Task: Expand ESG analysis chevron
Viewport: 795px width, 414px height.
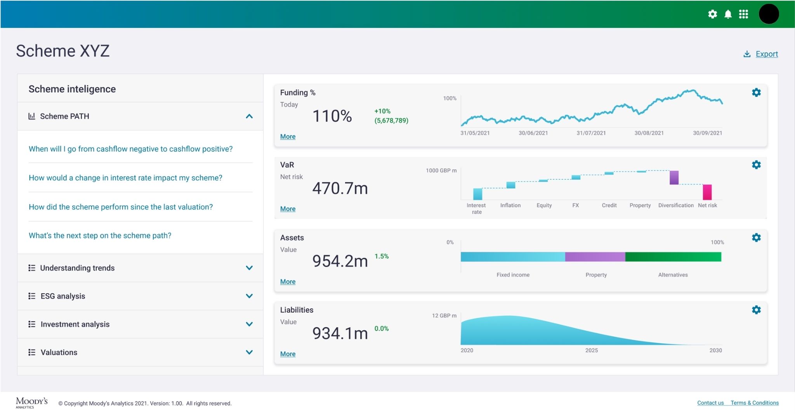Action: pos(249,296)
